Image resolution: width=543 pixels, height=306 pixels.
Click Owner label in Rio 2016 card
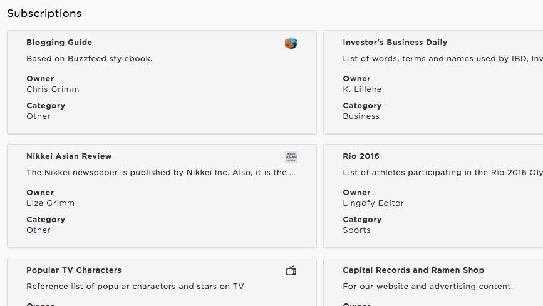click(357, 193)
